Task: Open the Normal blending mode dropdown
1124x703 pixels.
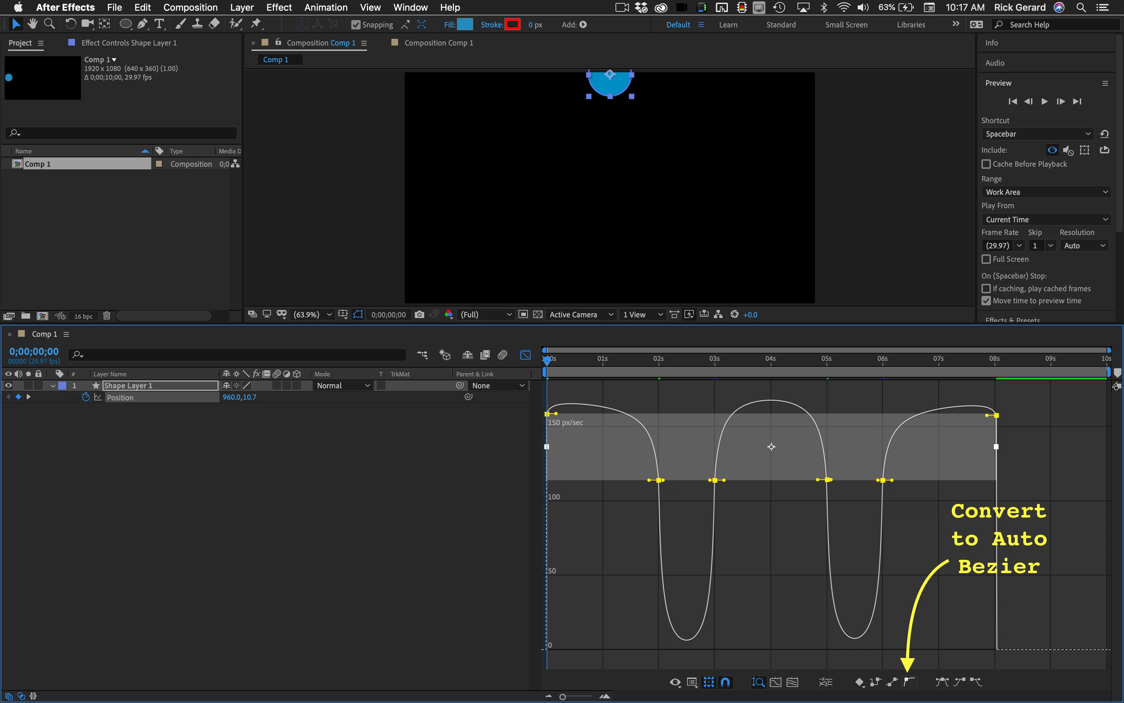Action: [343, 385]
